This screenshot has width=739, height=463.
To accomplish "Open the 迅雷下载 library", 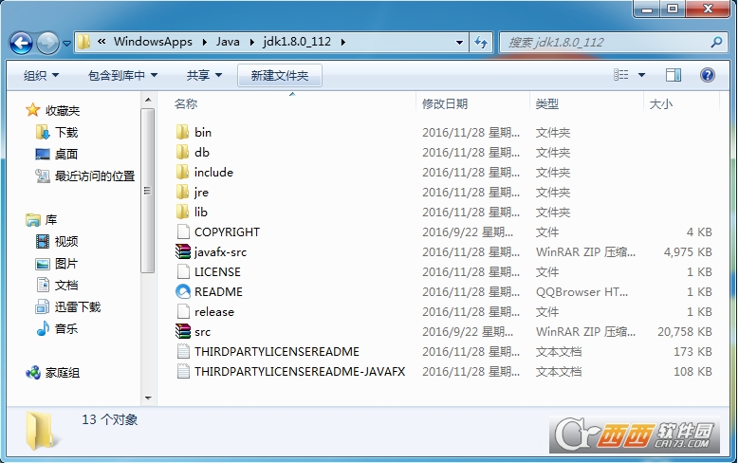I will click(77, 307).
